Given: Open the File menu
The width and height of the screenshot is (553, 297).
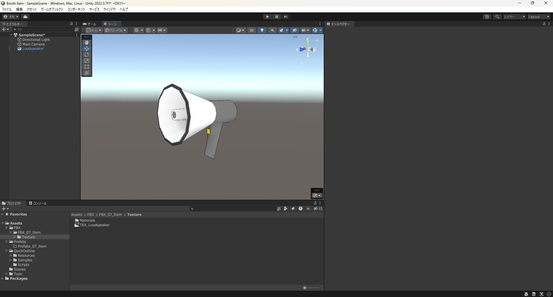Looking at the screenshot, I should (6, 10).
